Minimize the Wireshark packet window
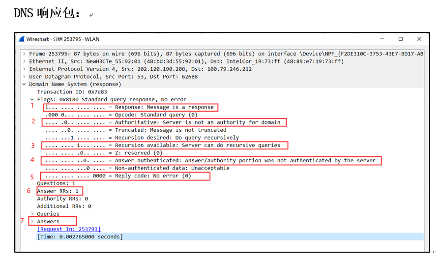The width and height of the screenshot is (442, 262). 382,39
